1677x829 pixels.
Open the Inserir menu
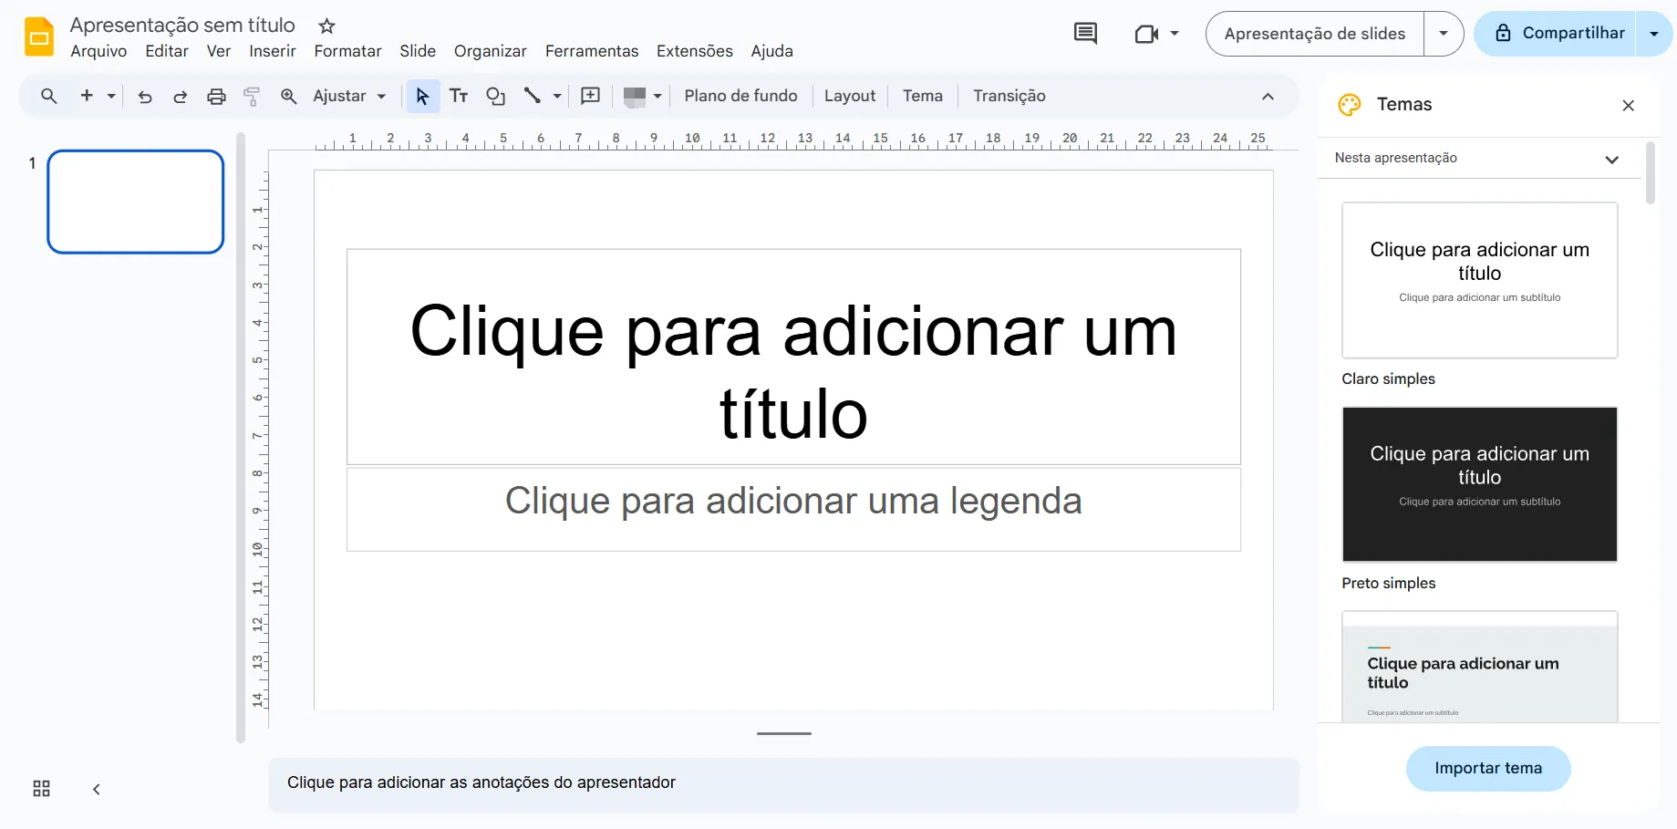click(272, 51)
